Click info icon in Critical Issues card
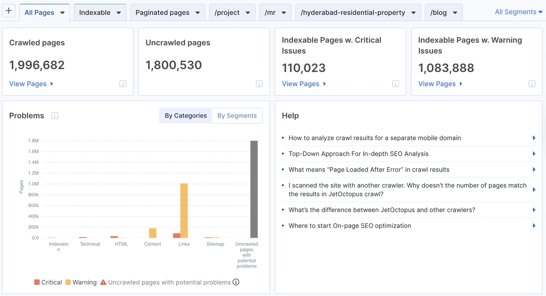 pyautogui.click(x=396, y=84)
